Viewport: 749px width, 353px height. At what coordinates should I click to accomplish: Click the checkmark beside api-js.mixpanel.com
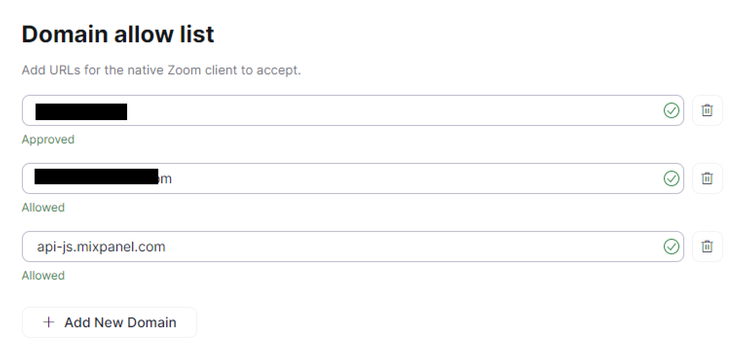tap(671, 247)
